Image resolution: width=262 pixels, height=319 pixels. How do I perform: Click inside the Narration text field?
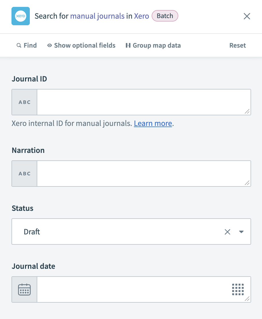click(143, 173)
